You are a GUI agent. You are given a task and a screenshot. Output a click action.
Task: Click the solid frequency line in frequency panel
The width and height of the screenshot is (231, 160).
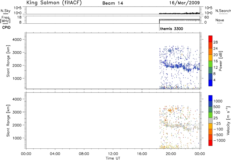coord(180,19)
